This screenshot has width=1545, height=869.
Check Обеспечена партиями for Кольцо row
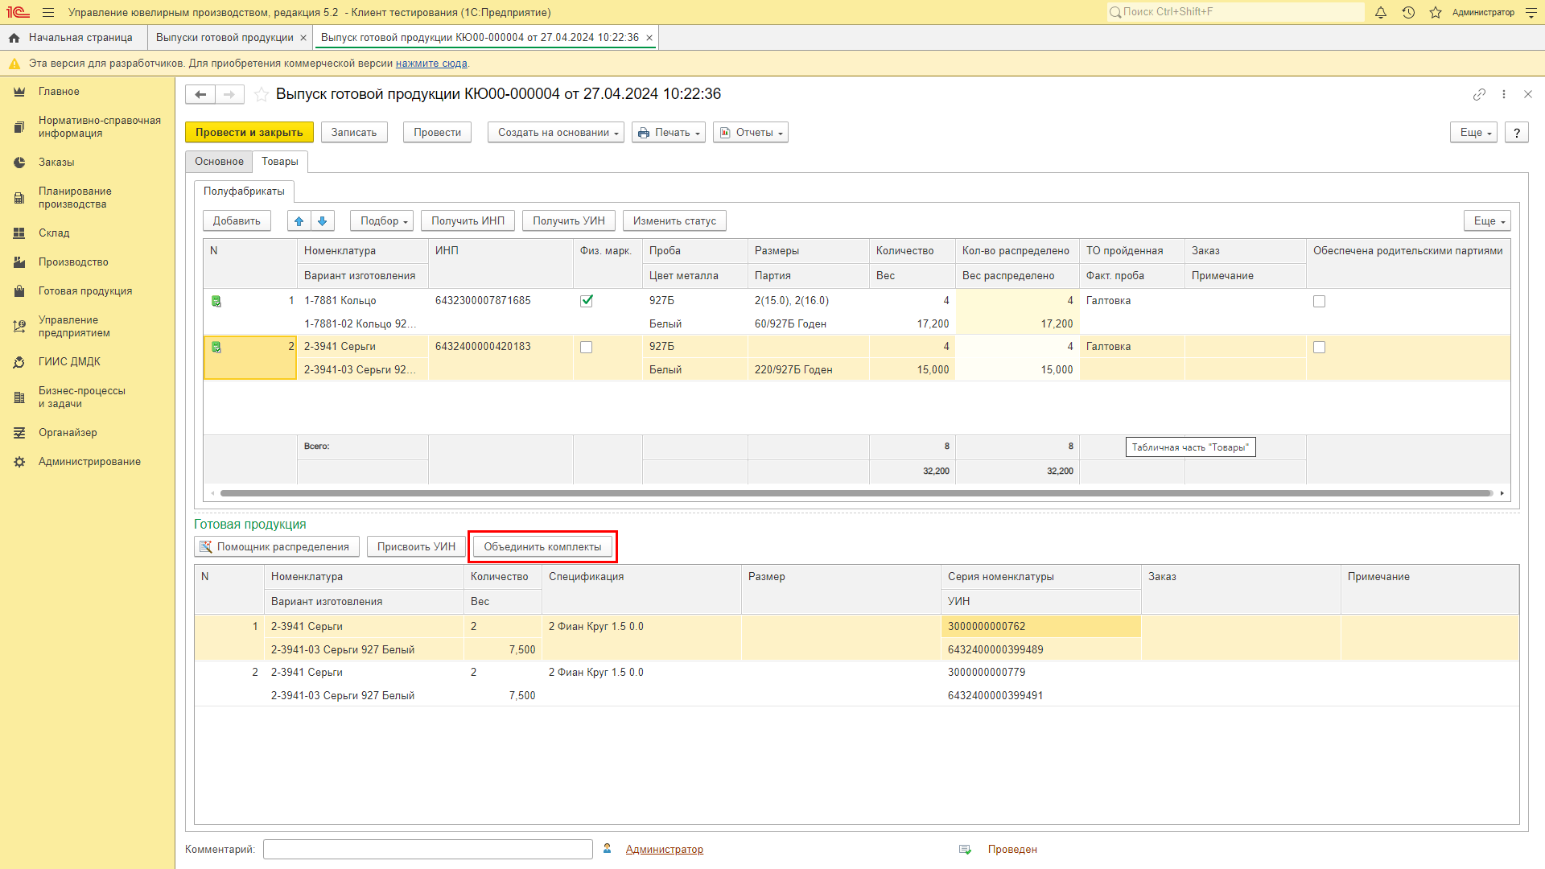[x=1319, y=301]
